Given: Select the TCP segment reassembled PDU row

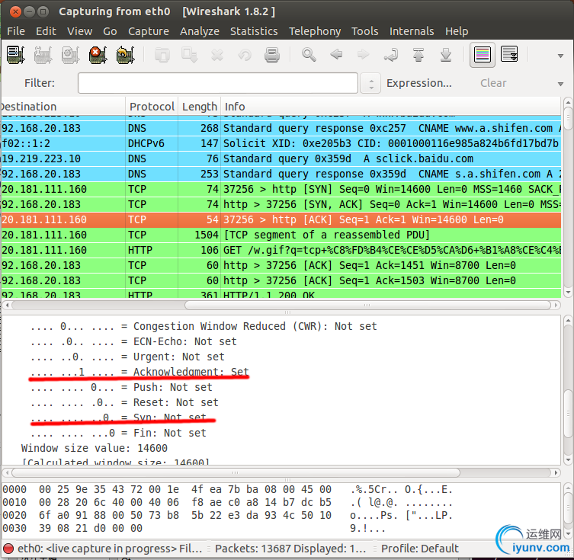Looking at the screenshot, I should (281, 235).
